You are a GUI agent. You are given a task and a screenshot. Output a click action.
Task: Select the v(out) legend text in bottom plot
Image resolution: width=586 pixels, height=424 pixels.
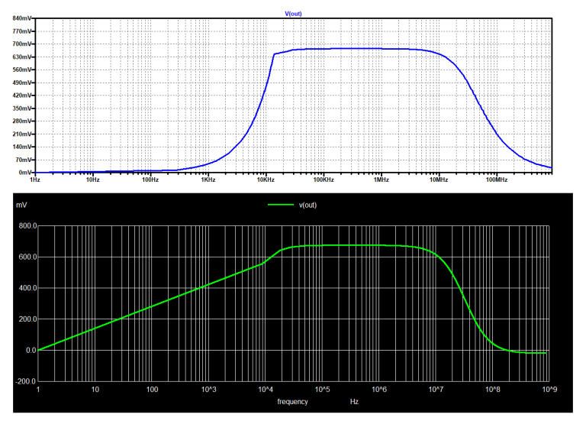click(x=308, y=205)
